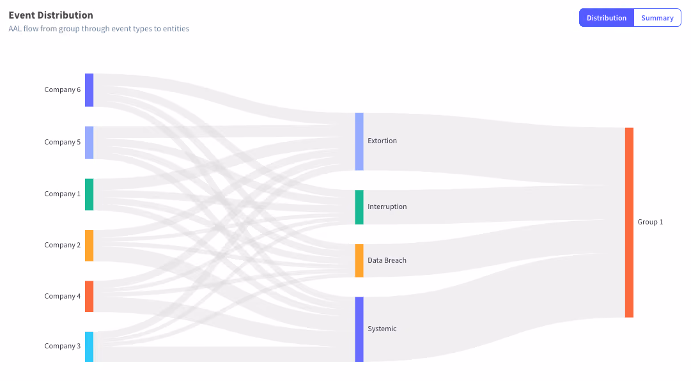Select the tall Group 1 node bar

point(629,222)
